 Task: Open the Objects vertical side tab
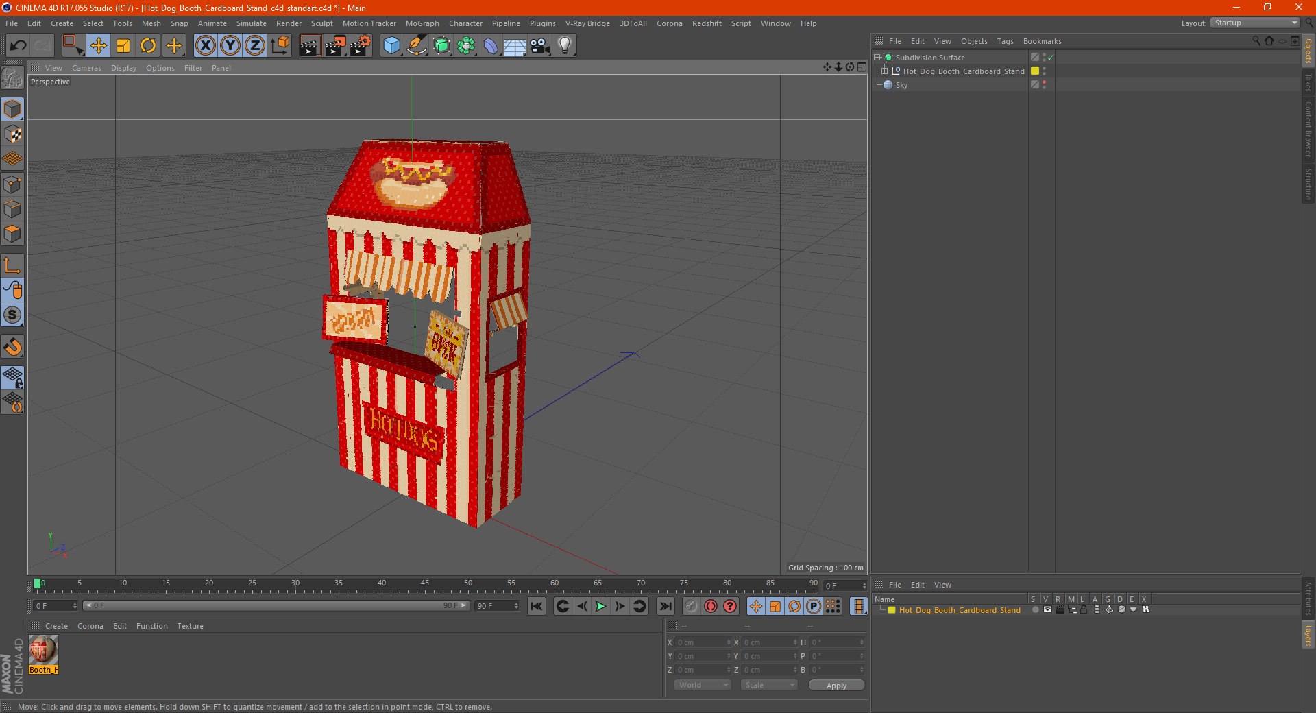click(x=1308, y=51)
